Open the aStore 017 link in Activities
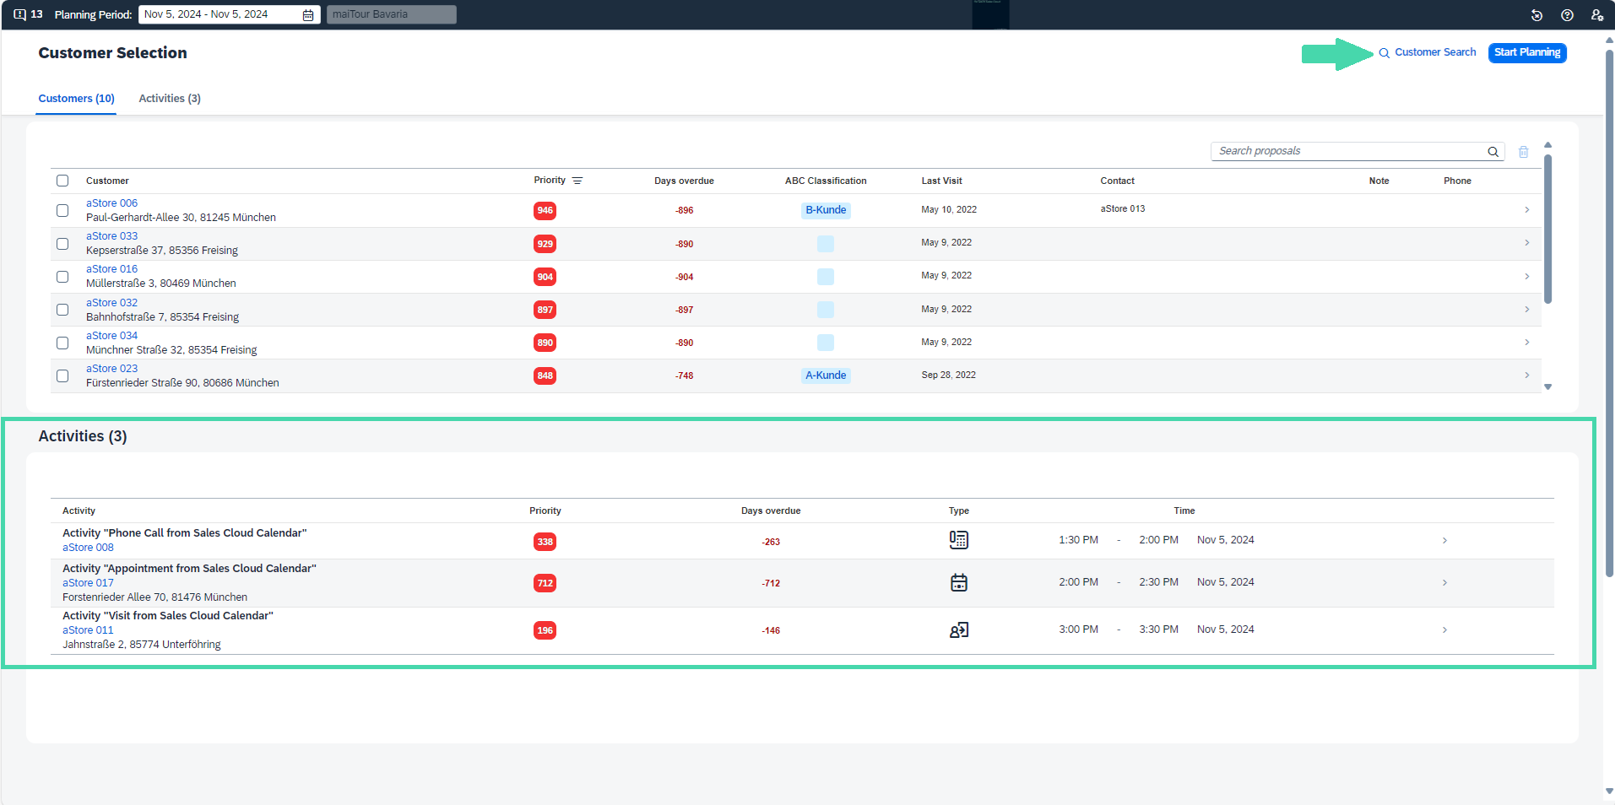 click(88, 583)
